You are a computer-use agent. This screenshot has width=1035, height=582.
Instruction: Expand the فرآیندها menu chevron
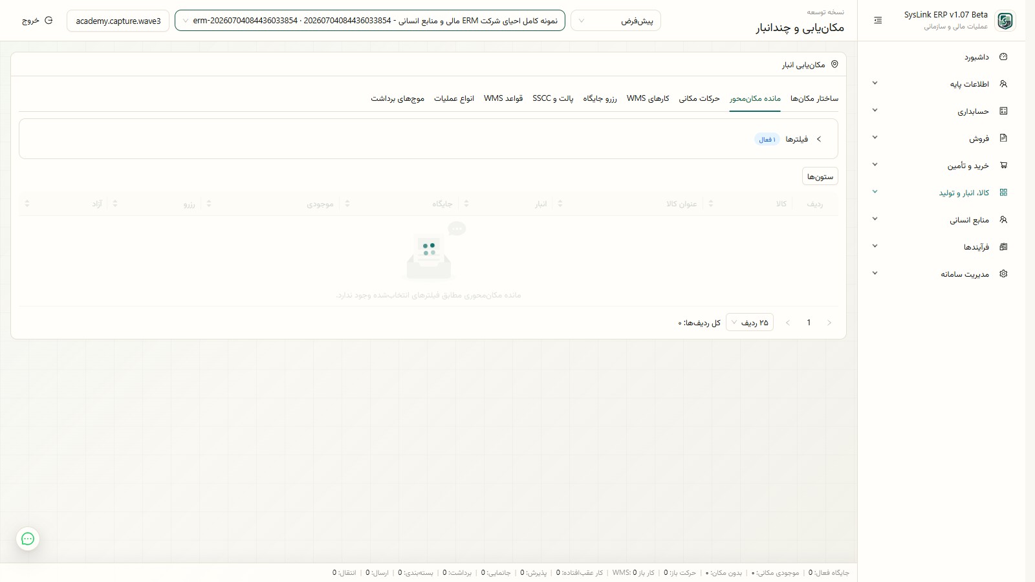click(x=875, y=246)
